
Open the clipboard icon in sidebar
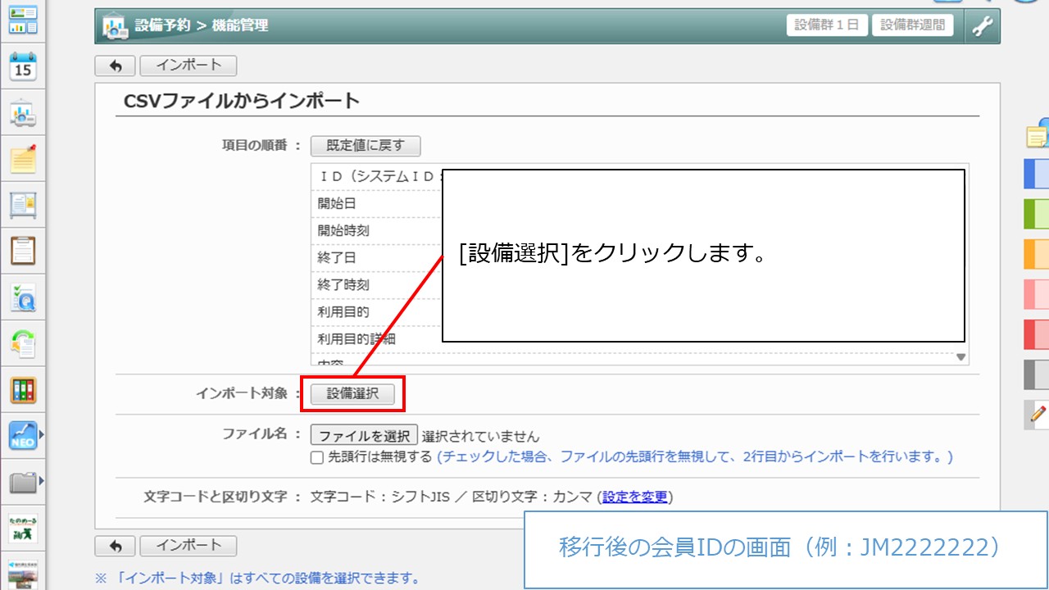23,251
